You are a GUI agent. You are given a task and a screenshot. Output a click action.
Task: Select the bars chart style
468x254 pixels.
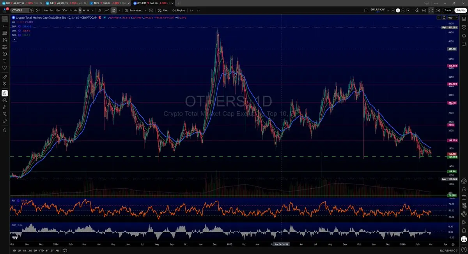coord(99,11)
